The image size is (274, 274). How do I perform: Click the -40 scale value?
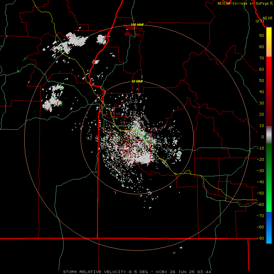click(x=260, y=182)
